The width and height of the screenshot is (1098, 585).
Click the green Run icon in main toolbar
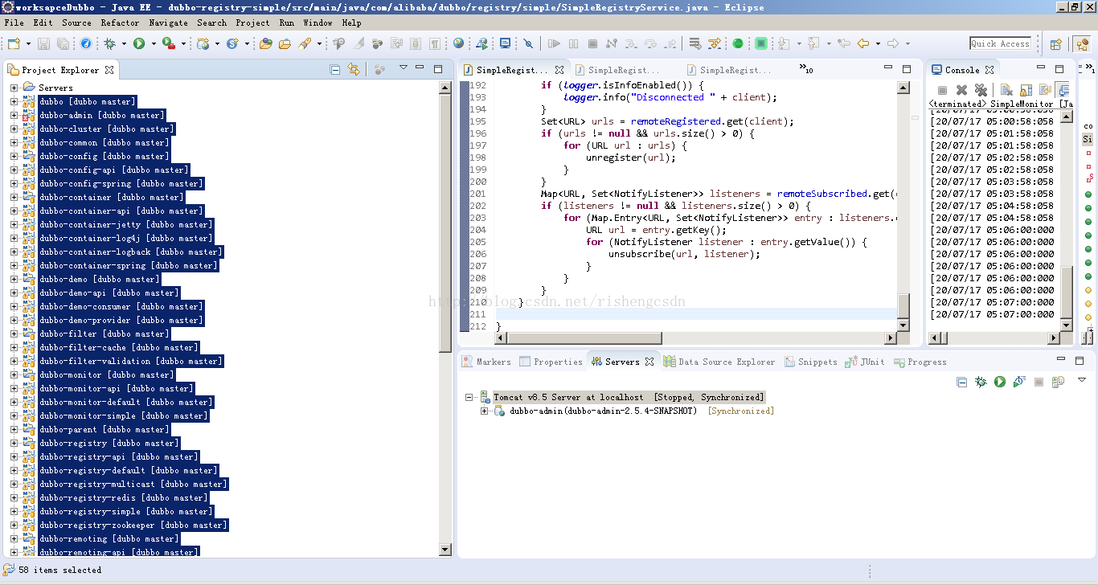(x=139, y=43)
